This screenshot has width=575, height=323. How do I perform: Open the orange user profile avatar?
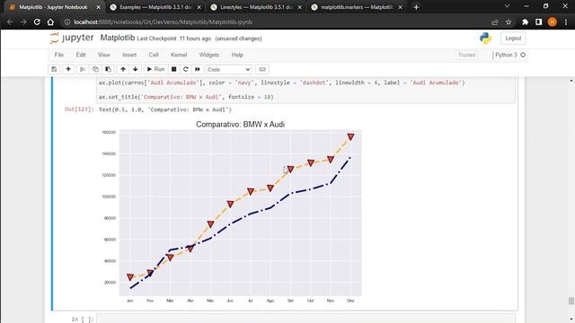[x=552, y=22]
